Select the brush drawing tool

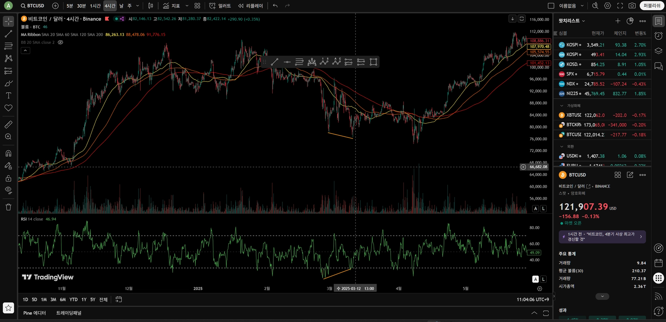pos(8,83)
